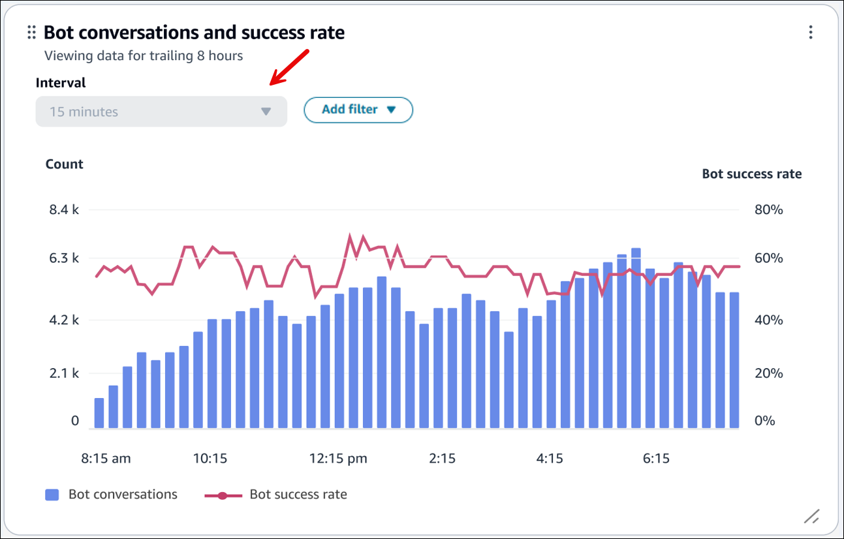Screen dimensions: 844x539
Task: Click the drag handle next to the widget title
Action: [x=30, y=32]
